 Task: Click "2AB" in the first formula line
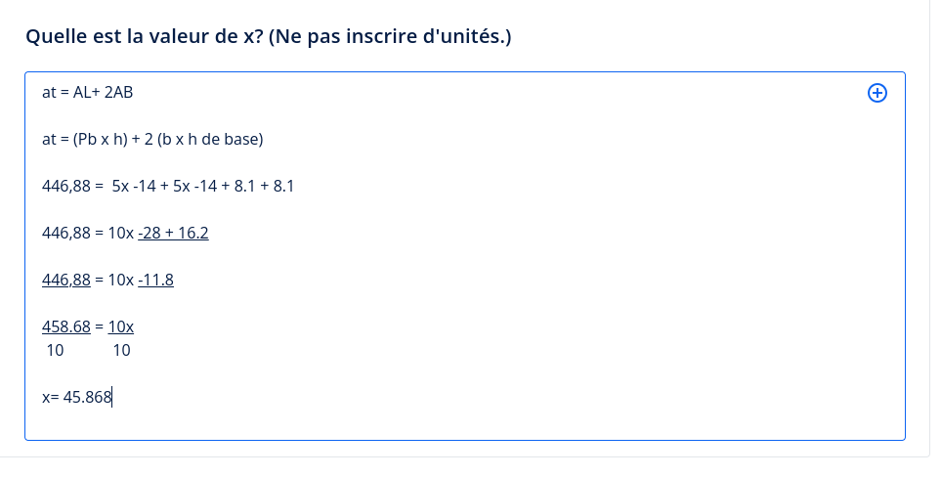[118, 93]
